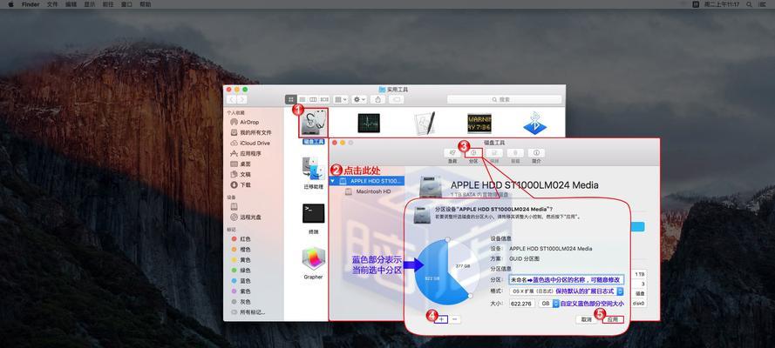Click the 应用 (Apply) button in partition dialog
This screenshot has height=348, width=775.
tap(613, 319)
